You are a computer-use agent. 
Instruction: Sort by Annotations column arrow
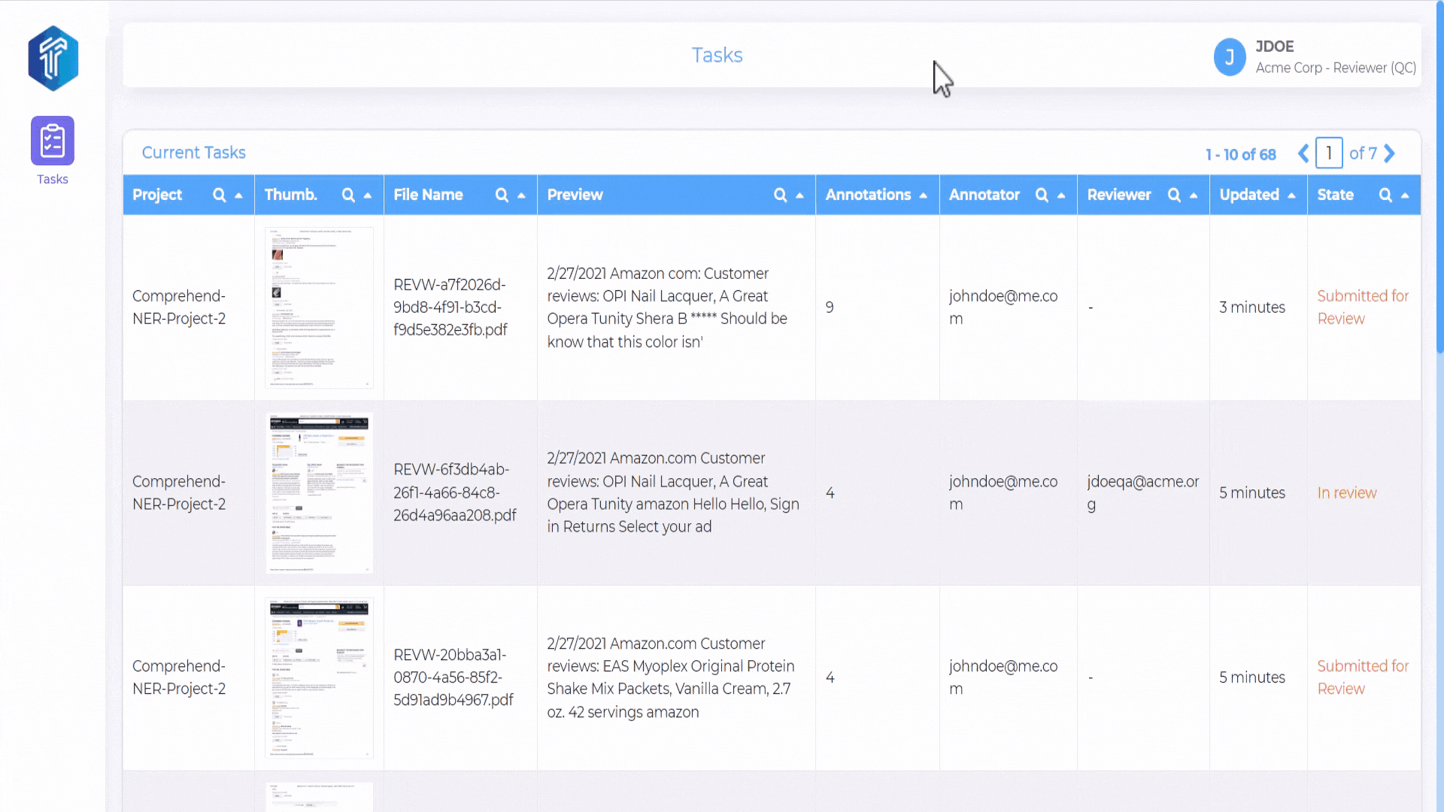pyautogui.click(x=923, y=195)
